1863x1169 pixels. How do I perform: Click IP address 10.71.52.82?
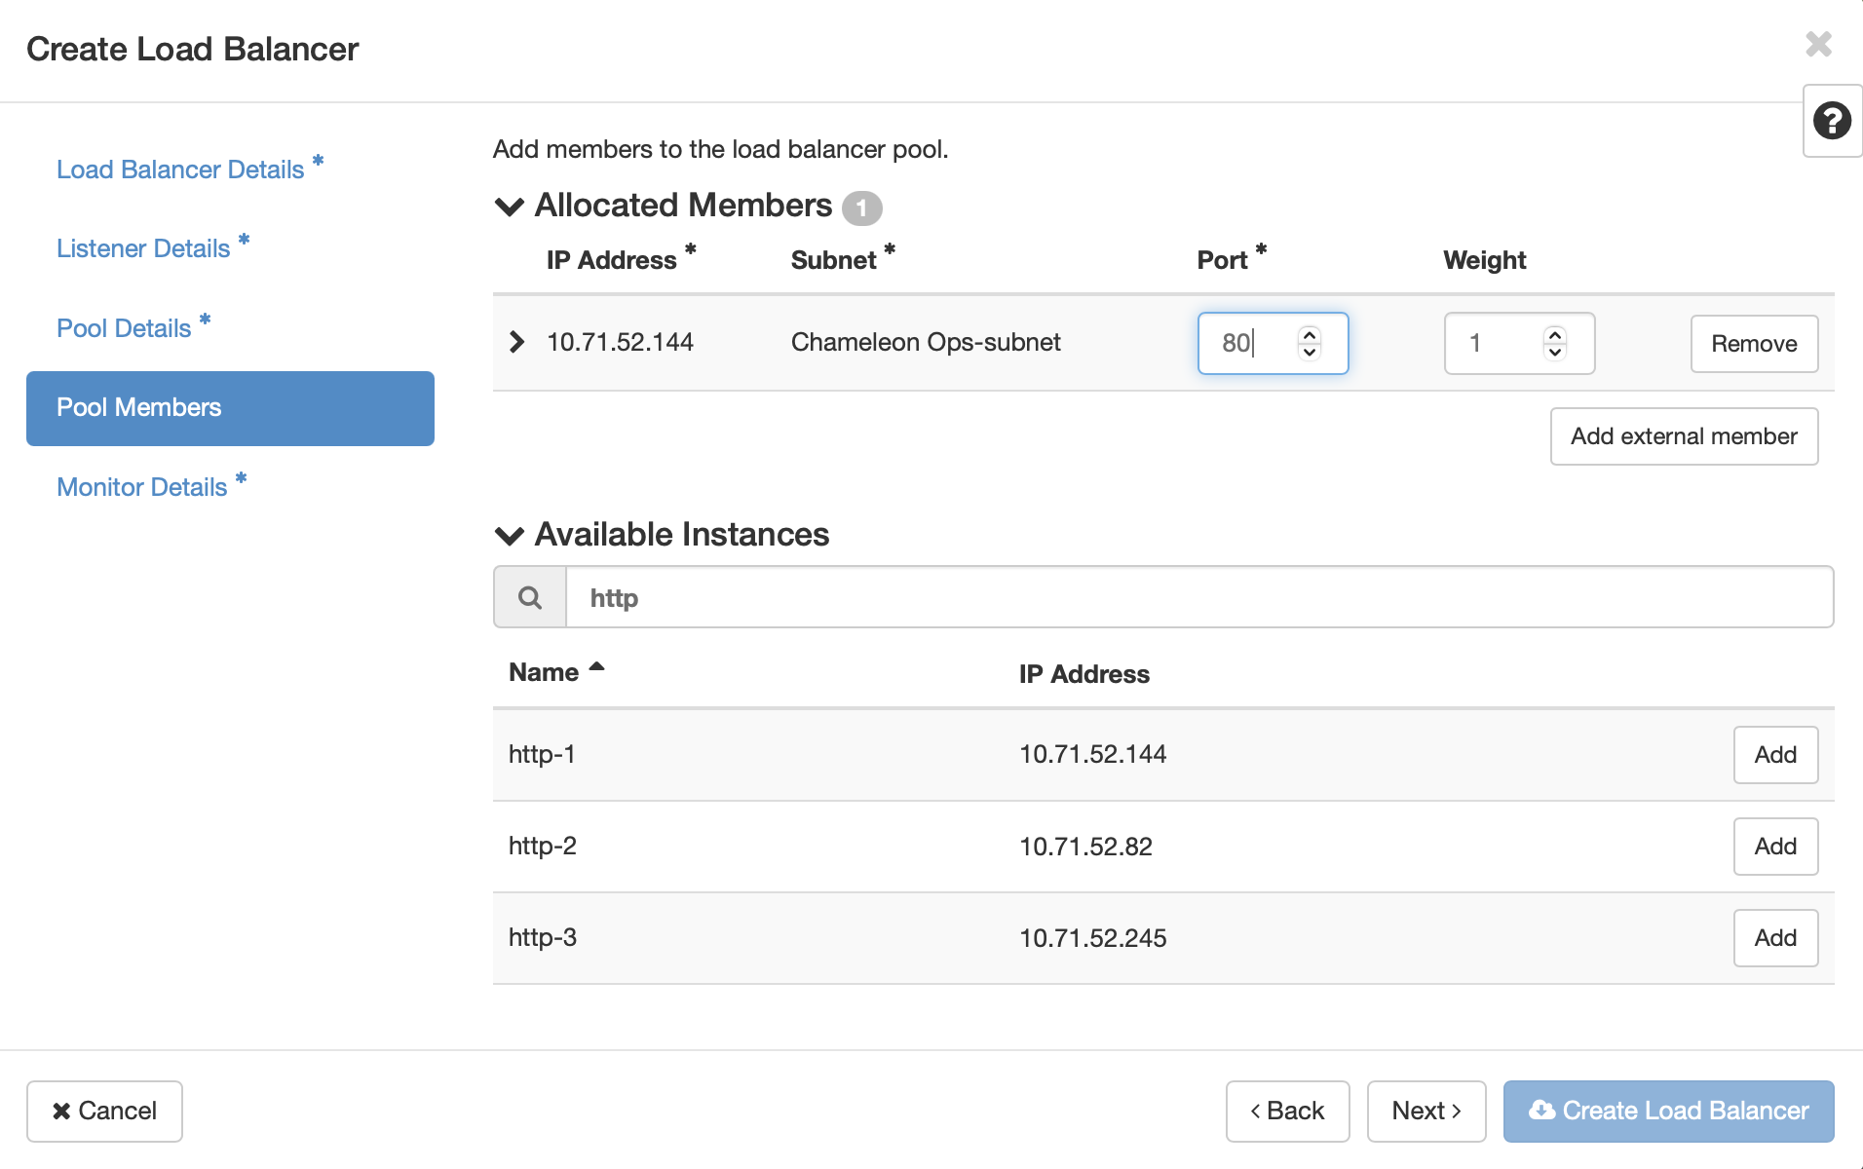[x=1085, y=847]
